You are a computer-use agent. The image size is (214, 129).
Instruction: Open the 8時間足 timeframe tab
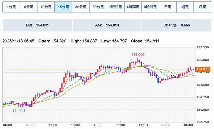(150, 7)
